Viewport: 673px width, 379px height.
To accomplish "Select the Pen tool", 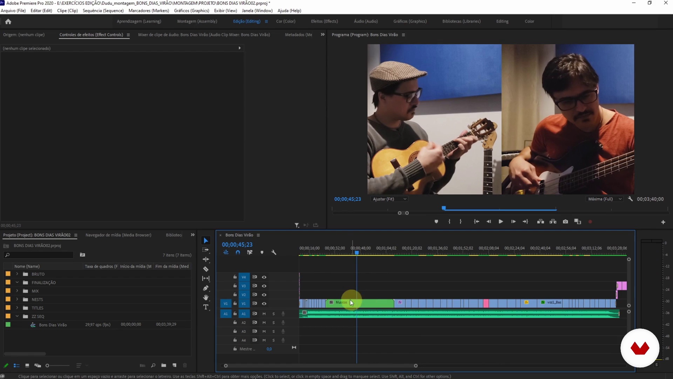I will coord(206,288).
